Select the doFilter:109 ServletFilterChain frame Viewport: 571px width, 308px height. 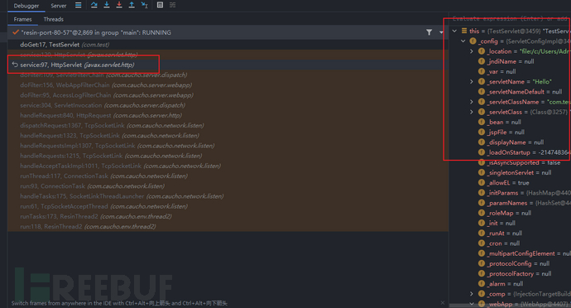pyautogui.click(x=228, y=75)
